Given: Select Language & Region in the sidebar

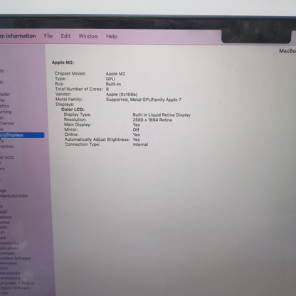Looking at the screenshot, I should pyautogui.click(x=17, y=283).
